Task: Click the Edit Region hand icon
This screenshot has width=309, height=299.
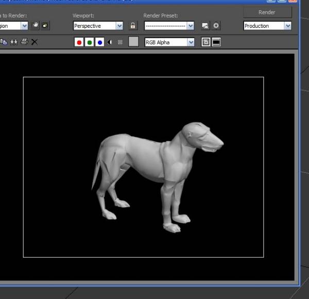Action: coord(36,26)
